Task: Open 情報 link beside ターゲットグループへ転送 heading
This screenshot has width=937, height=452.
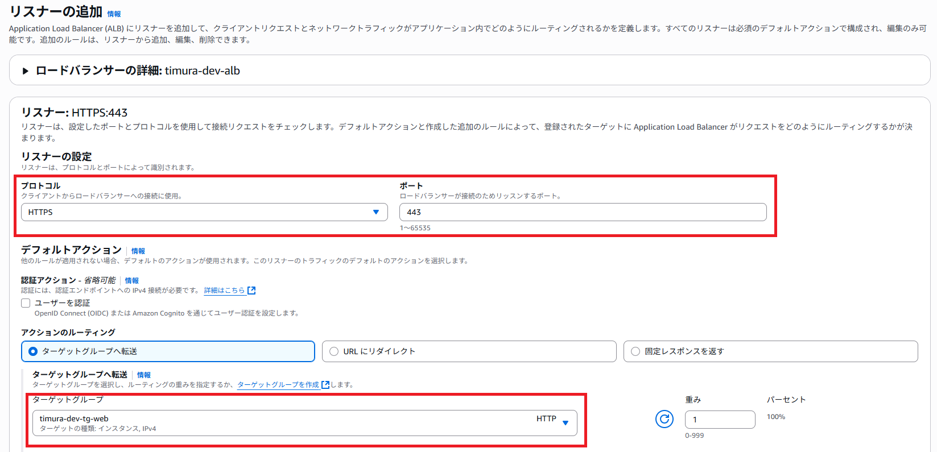Action: 144,375
